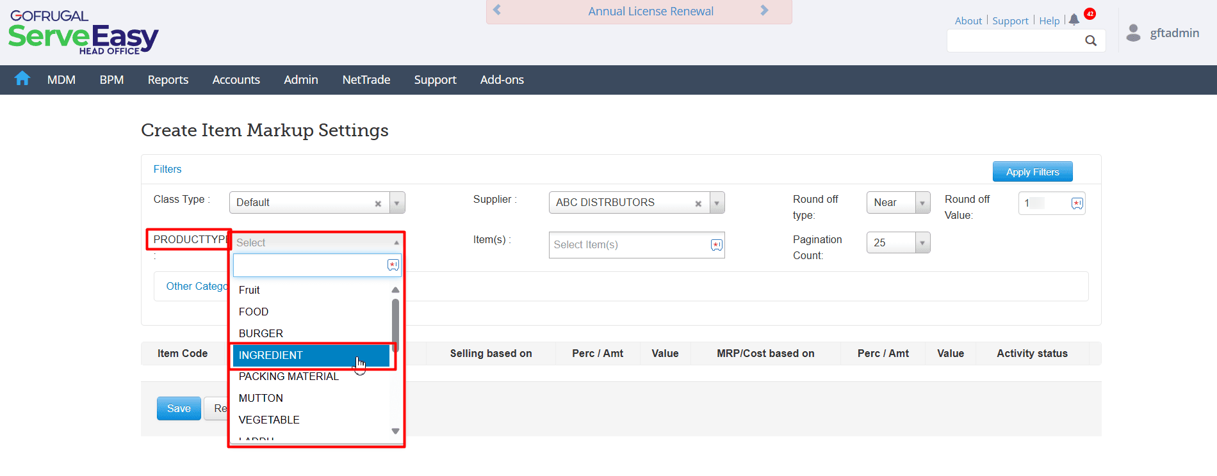The height and width of the screenshot is (476, 1217).
Task: Expand Class Type dropdown arrow
Action: click(397, 203)
